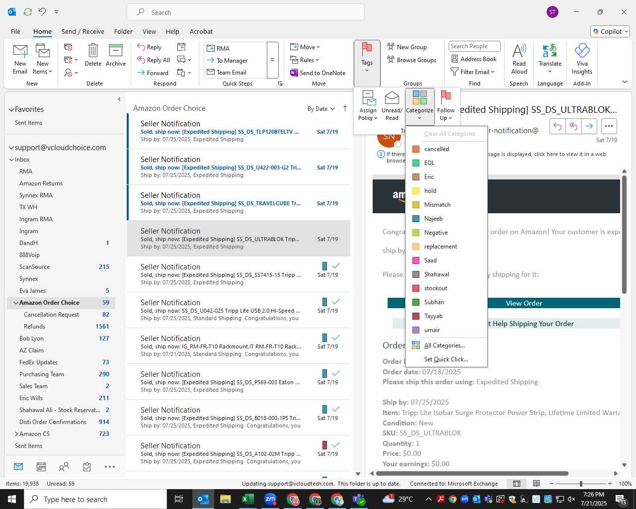Click the Reply All icon
636x509 pixels.
pos(141,60)
